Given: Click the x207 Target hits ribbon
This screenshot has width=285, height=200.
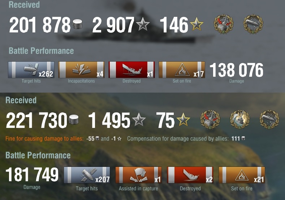Looking at the screenshot, I should pyautogui.click(x=87, y=175).
